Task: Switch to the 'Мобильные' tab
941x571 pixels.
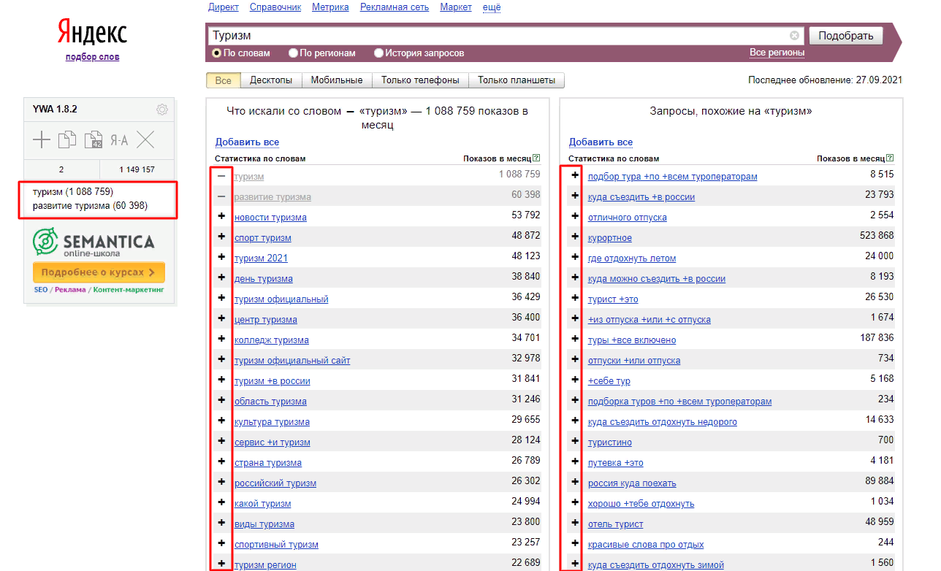Action: pos(337,80)
